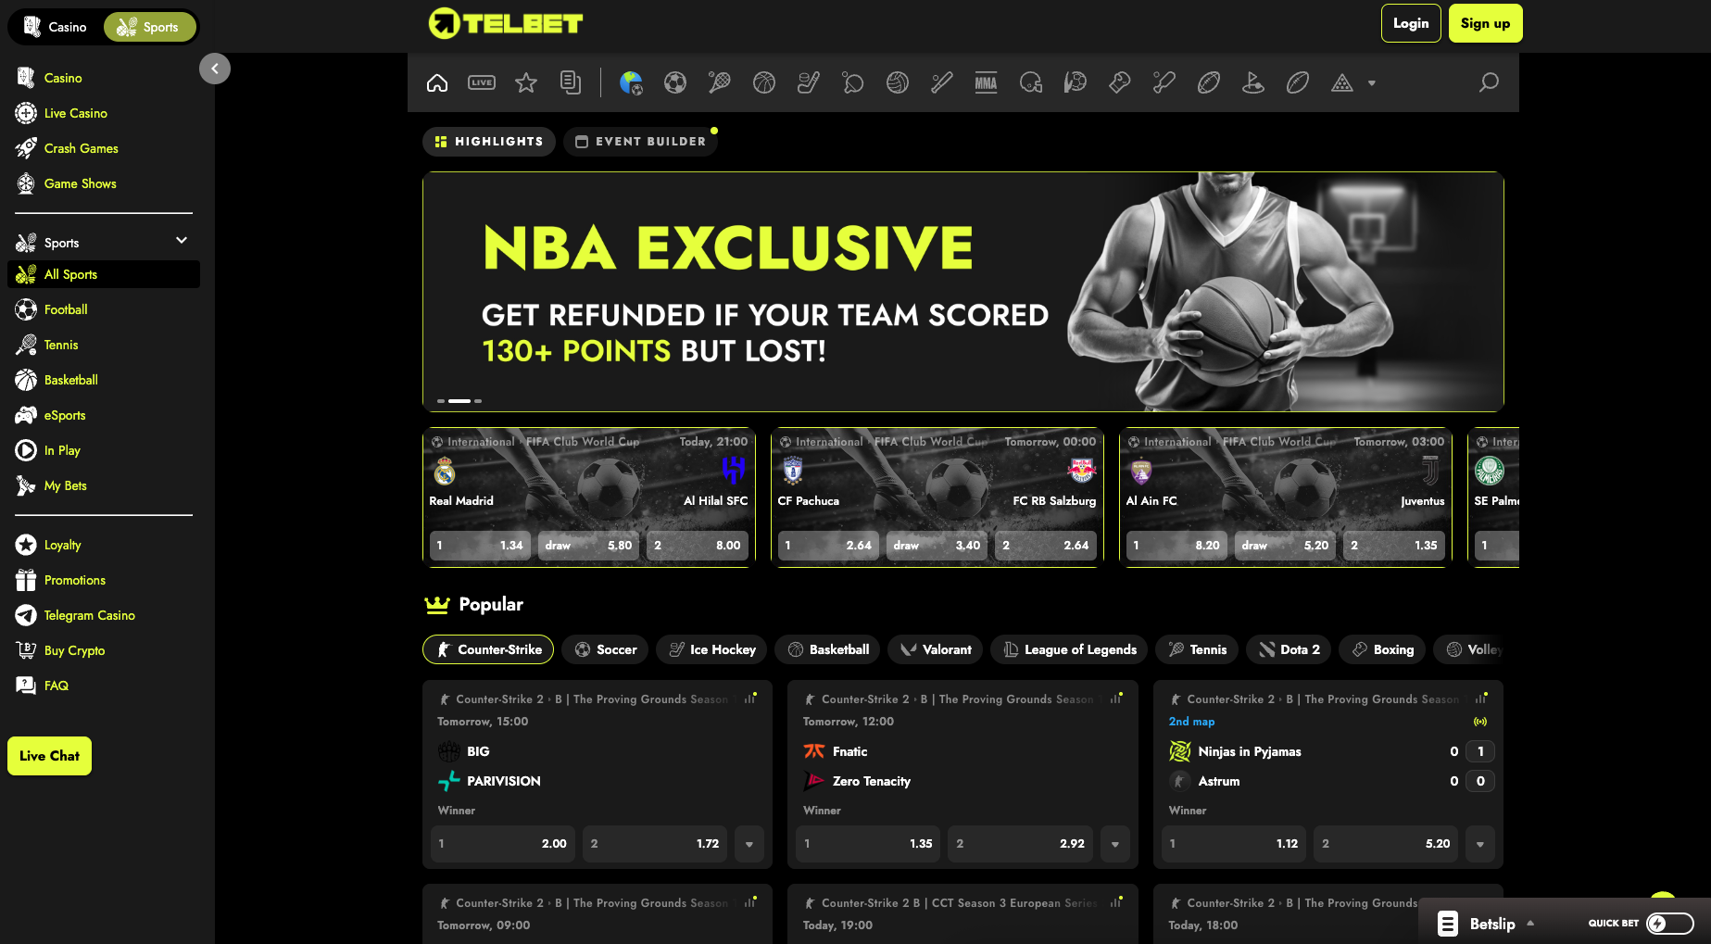
Task: Click the Login button
Action: [1411, 23]
